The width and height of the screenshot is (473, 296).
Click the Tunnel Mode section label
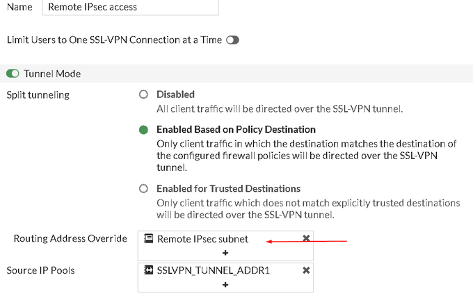click(52, 74)
